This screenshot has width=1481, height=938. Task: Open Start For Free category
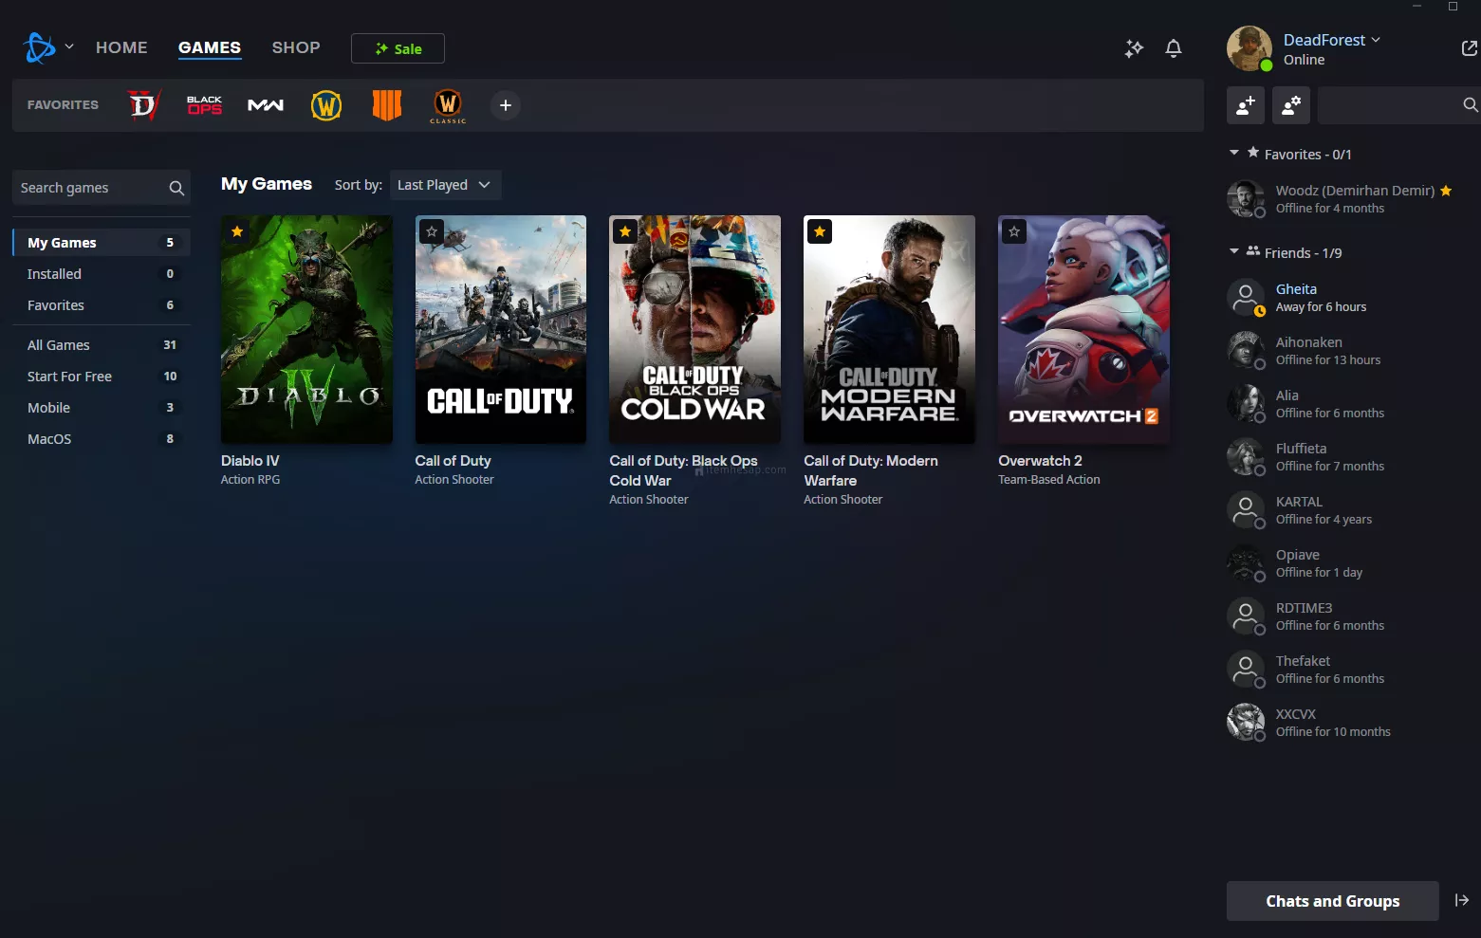click(x=102, y=377)
